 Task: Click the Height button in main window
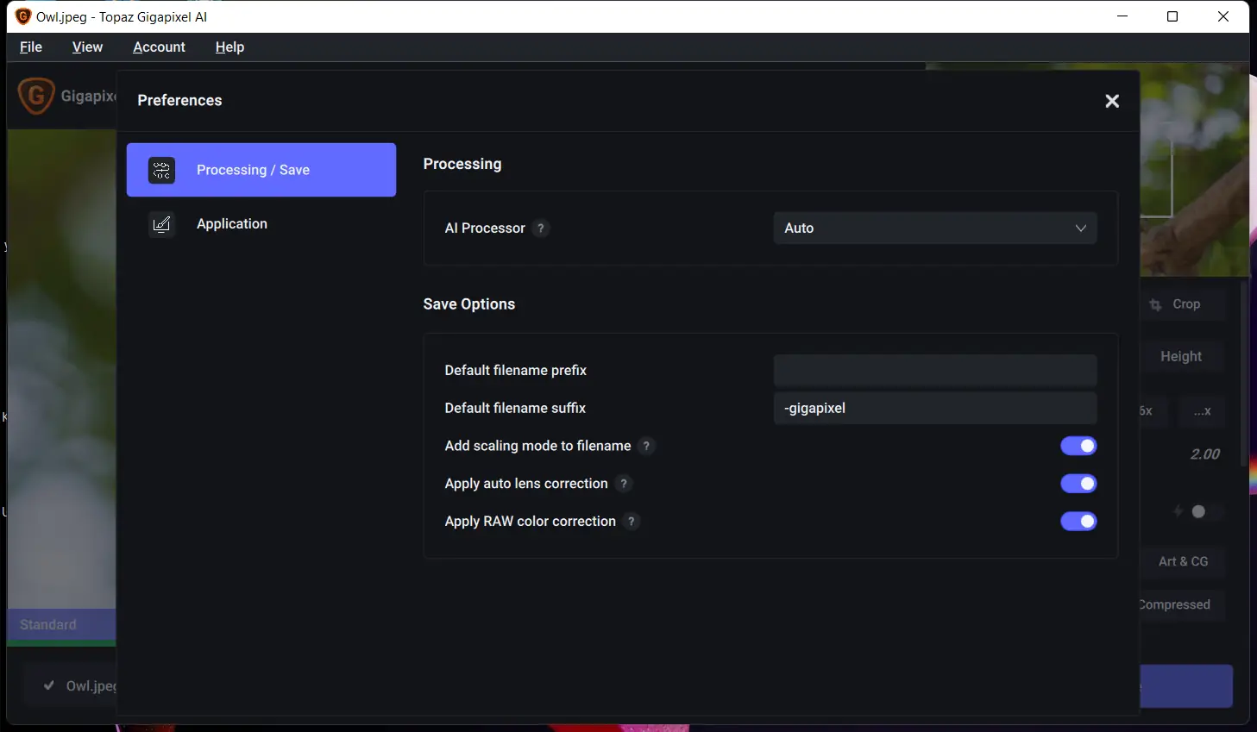pos(1182,357)
